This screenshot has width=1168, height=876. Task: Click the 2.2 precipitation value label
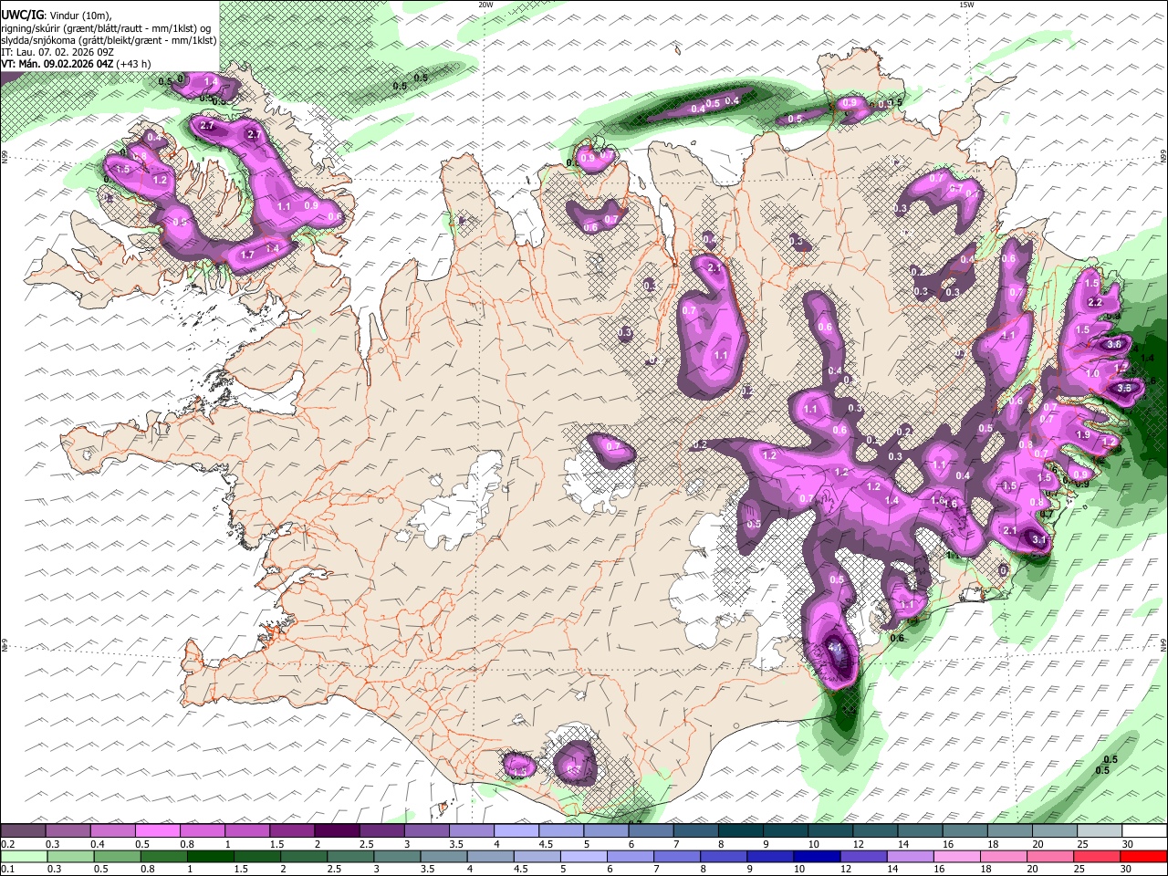(x=1096, y=302)
